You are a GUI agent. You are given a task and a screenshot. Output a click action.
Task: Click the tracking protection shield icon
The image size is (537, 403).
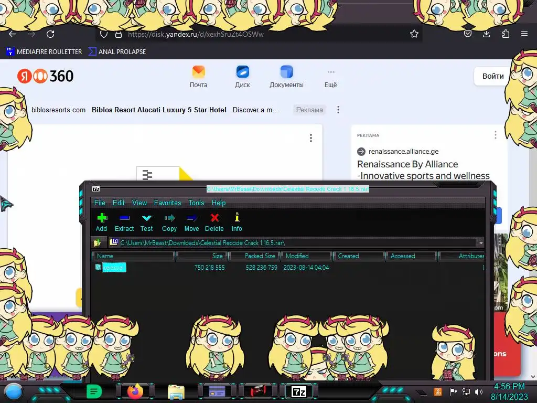(104, 34)
